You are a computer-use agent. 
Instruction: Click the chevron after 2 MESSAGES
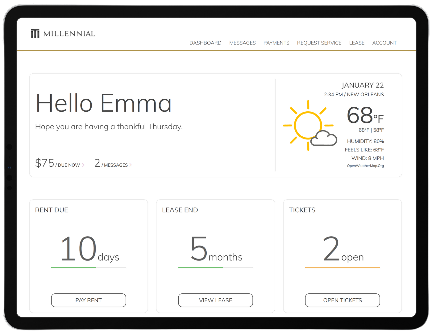[x=131, y=165]
